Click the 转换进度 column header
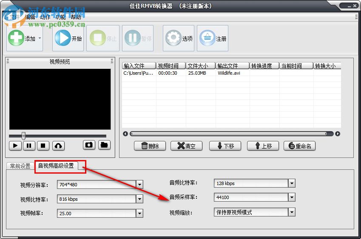The width and height of the screenshot is (361, 239). (x=264, y=66)
